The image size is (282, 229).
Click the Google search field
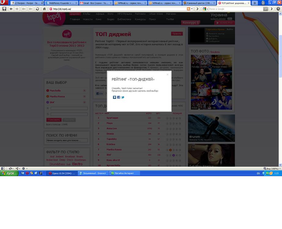pyautogui.click(x=236, y=9)
